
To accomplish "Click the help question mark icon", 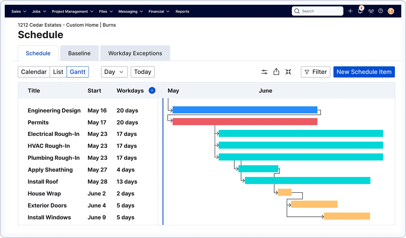I will pos(381,11).
